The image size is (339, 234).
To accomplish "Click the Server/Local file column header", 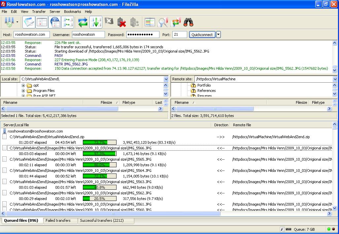I will tap(106, 125).
